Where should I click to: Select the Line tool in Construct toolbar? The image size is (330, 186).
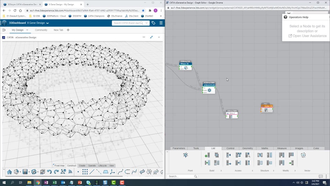click(x=92, y=172)
